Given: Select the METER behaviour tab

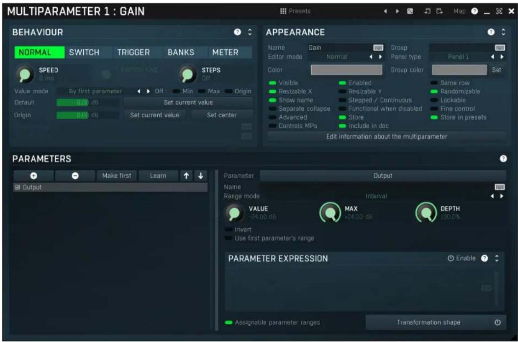Looking at the screenshot, I should tap(225, 52).
